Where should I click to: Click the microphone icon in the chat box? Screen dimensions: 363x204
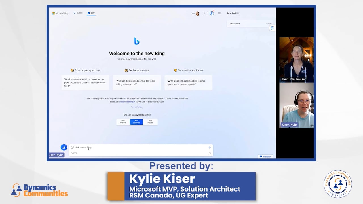point(209,147)
